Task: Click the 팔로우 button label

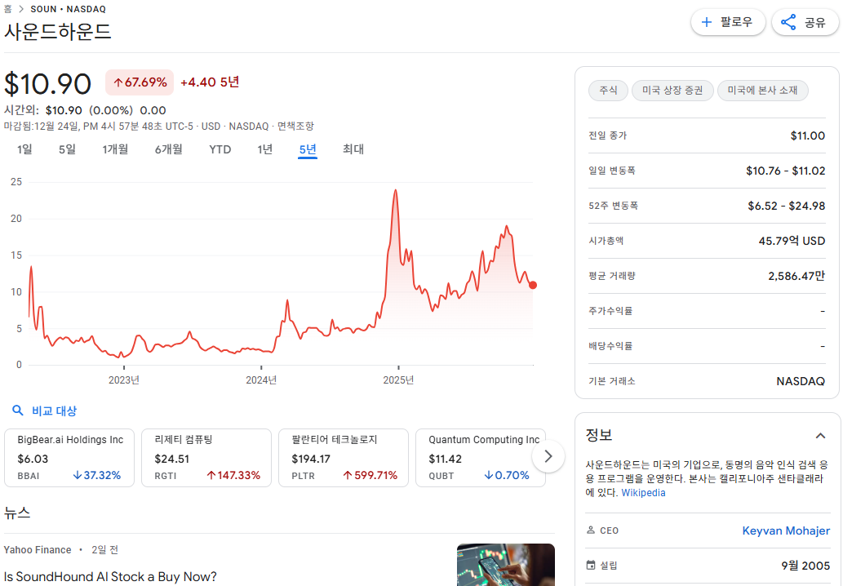Action: point(736,22)
